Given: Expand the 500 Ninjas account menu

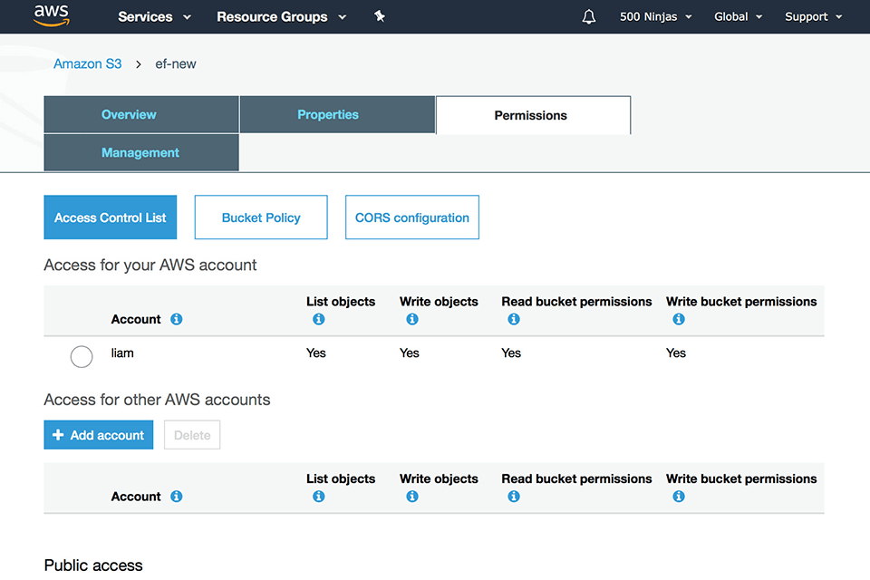Looking at the screenshot, I should 655,16.
